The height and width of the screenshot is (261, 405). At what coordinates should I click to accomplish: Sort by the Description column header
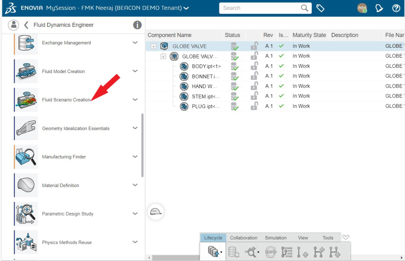pos(344,35)
